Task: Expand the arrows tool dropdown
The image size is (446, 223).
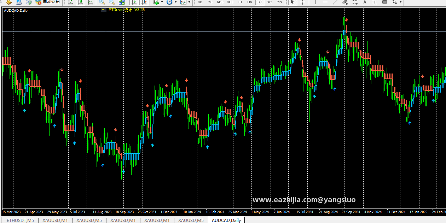Action: point(400,2)
